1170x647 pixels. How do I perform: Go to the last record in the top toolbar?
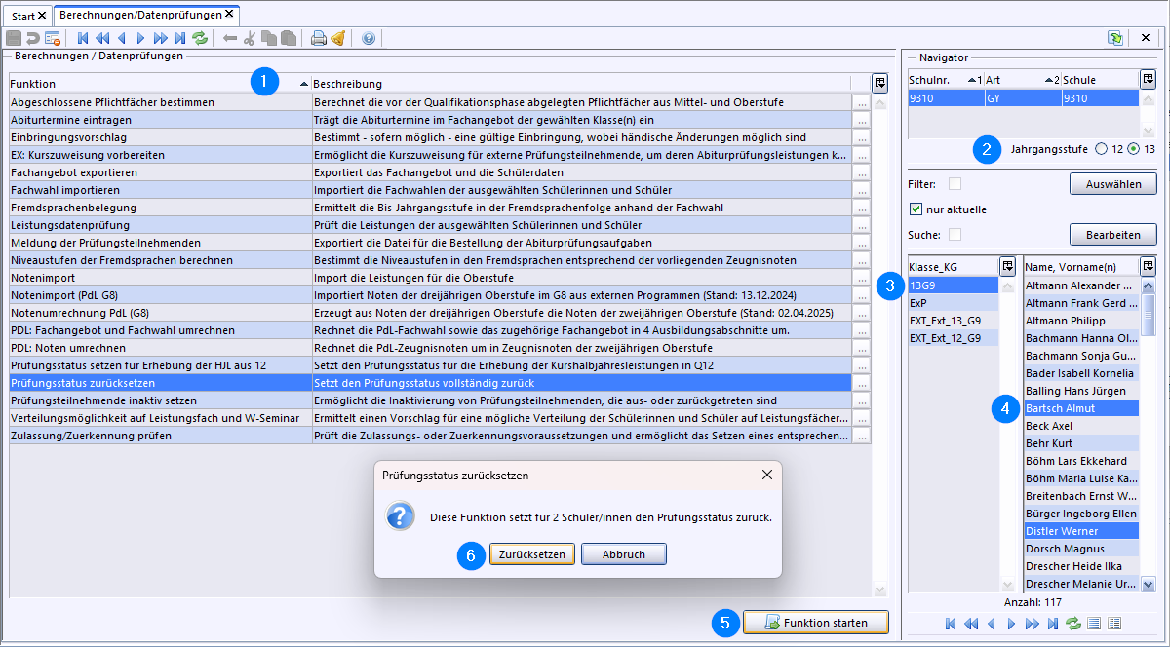pyautogui.click(x=180, y=39)
